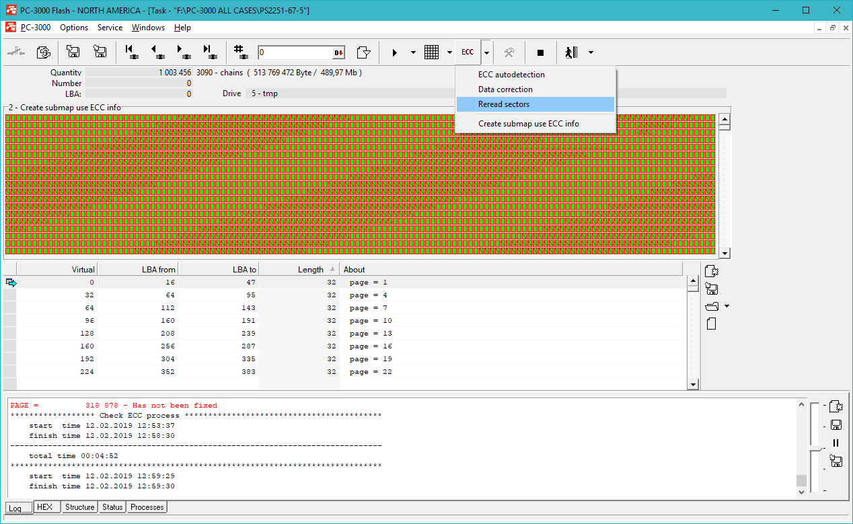
Task: Sort by LBA to column header
Action: point(219,269)
